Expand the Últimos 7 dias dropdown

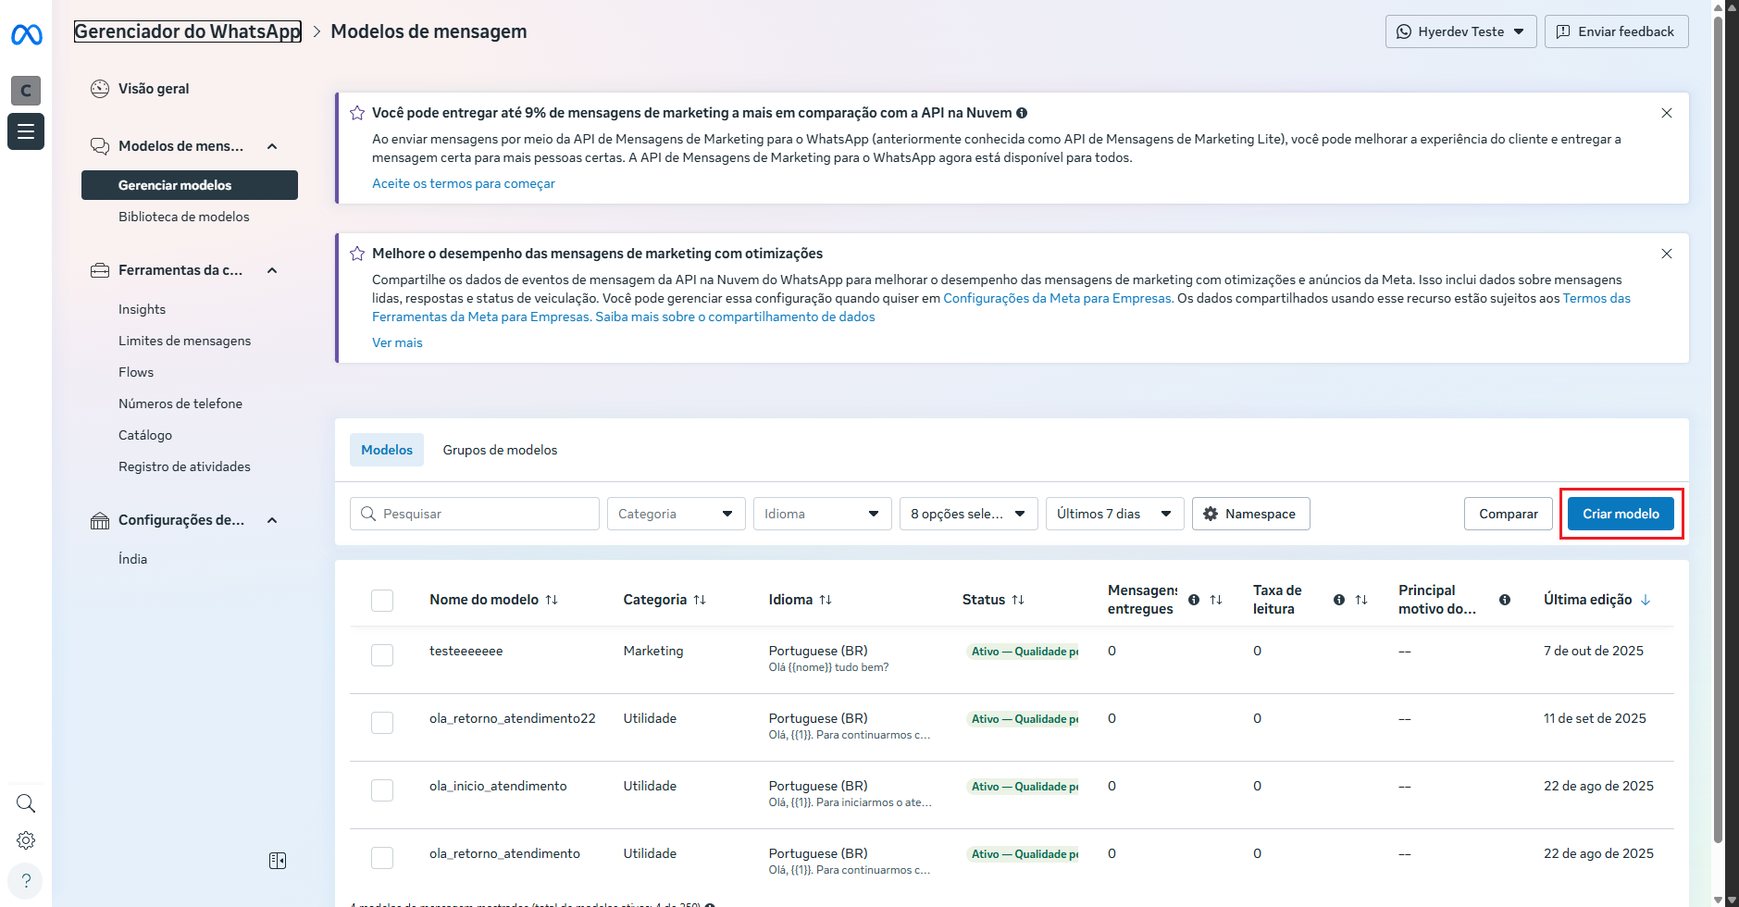[1114, 514]
